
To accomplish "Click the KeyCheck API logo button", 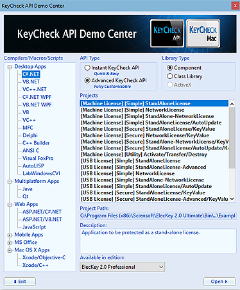I will click(167, 33).
